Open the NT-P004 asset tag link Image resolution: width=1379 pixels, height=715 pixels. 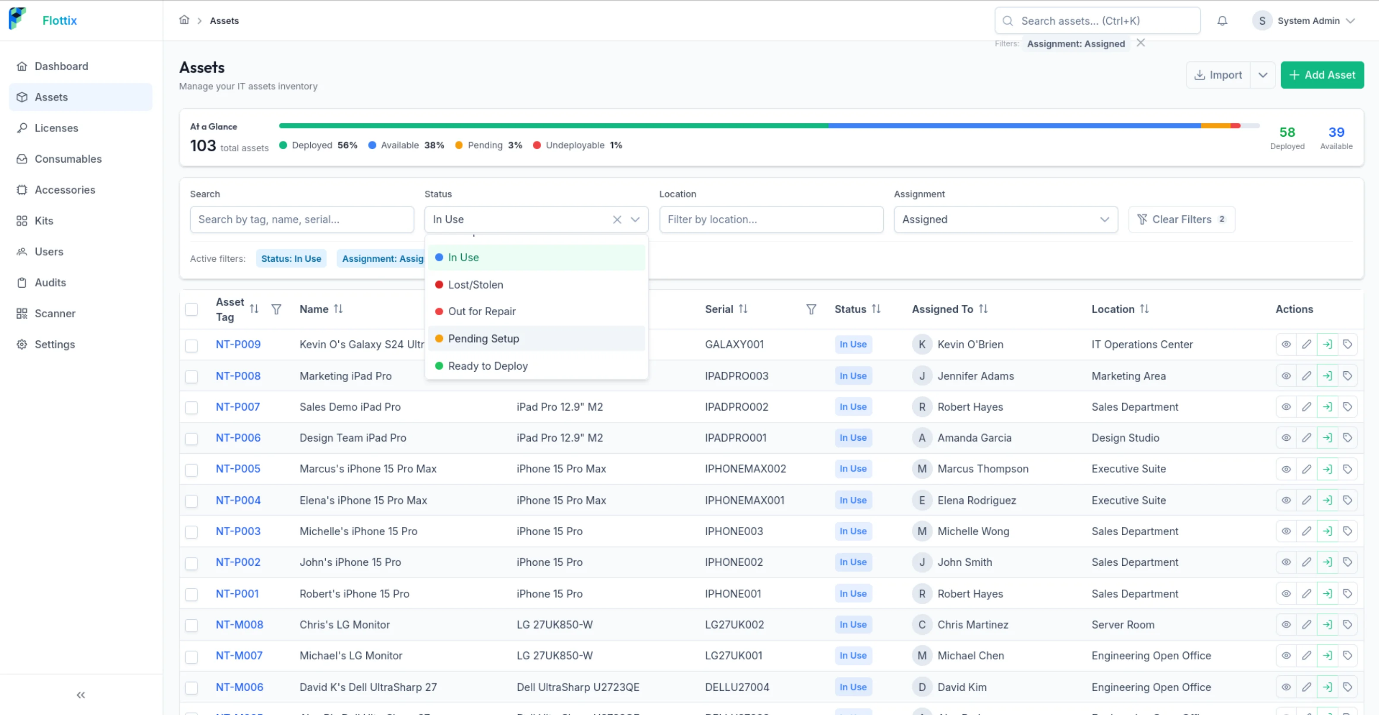pos(238,500)
